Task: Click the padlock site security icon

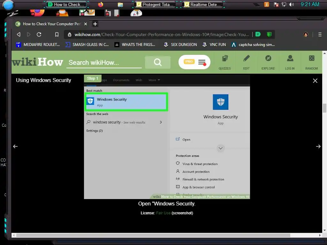Action: coord(70,34)
